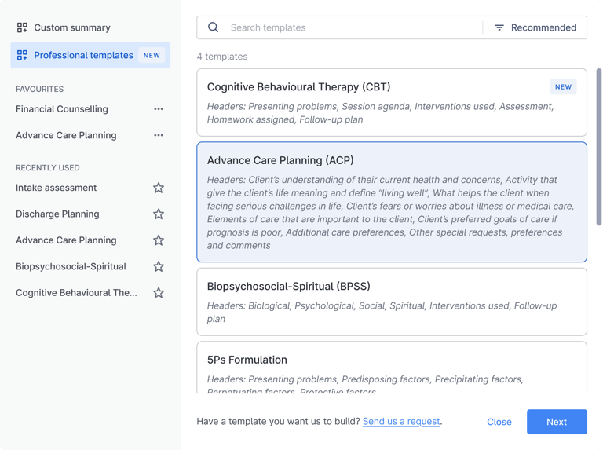This screenshot has width=603, height=450.
Task: Favourite the Discharge Planning template
Action: point(159,214)
